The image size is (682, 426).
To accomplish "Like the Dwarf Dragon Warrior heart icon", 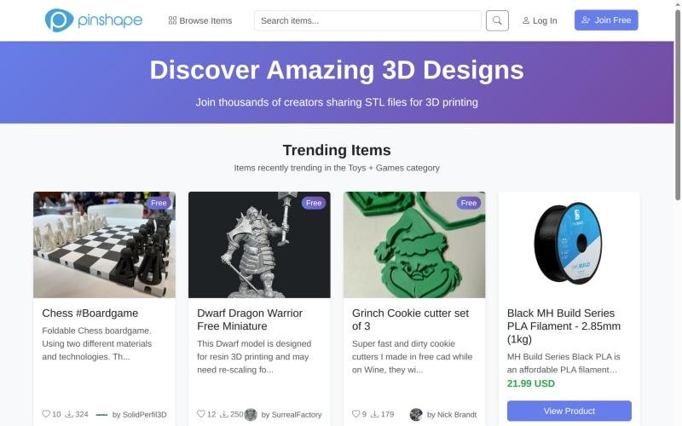I will [x=201, y=414].
